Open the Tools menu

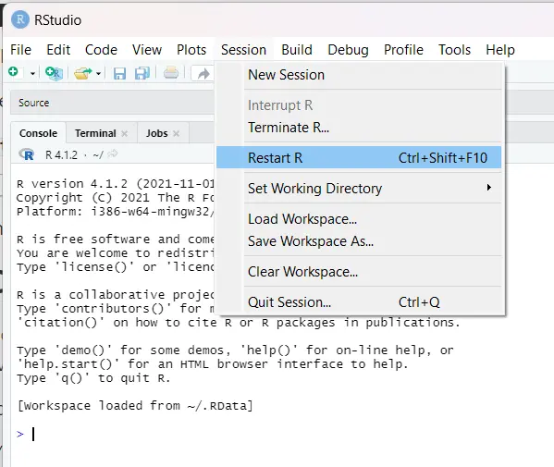click(455, 50)
